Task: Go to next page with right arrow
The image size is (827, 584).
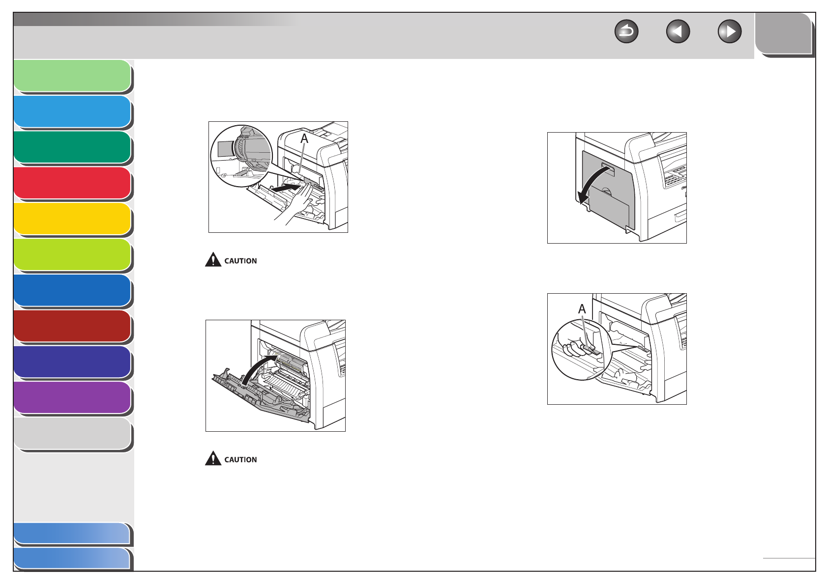Action: (730, 32)
